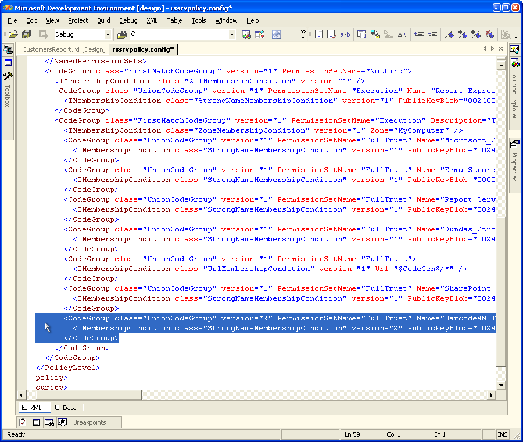Click the Open File toolbar icon
The image size is (523, 442).
point(13,34)
